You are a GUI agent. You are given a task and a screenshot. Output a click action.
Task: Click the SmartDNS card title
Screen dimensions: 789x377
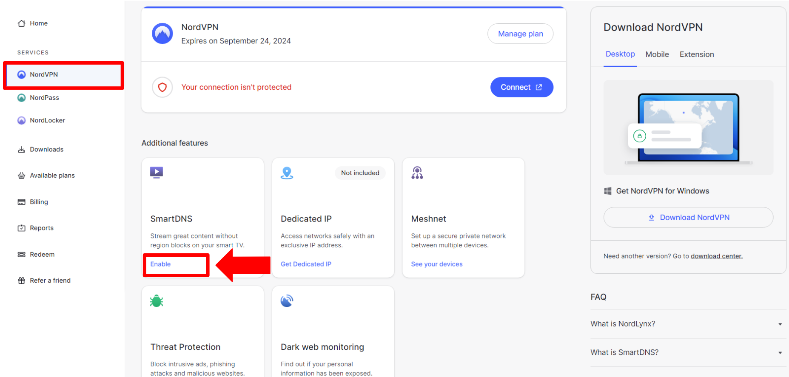[x=171, y=219]
